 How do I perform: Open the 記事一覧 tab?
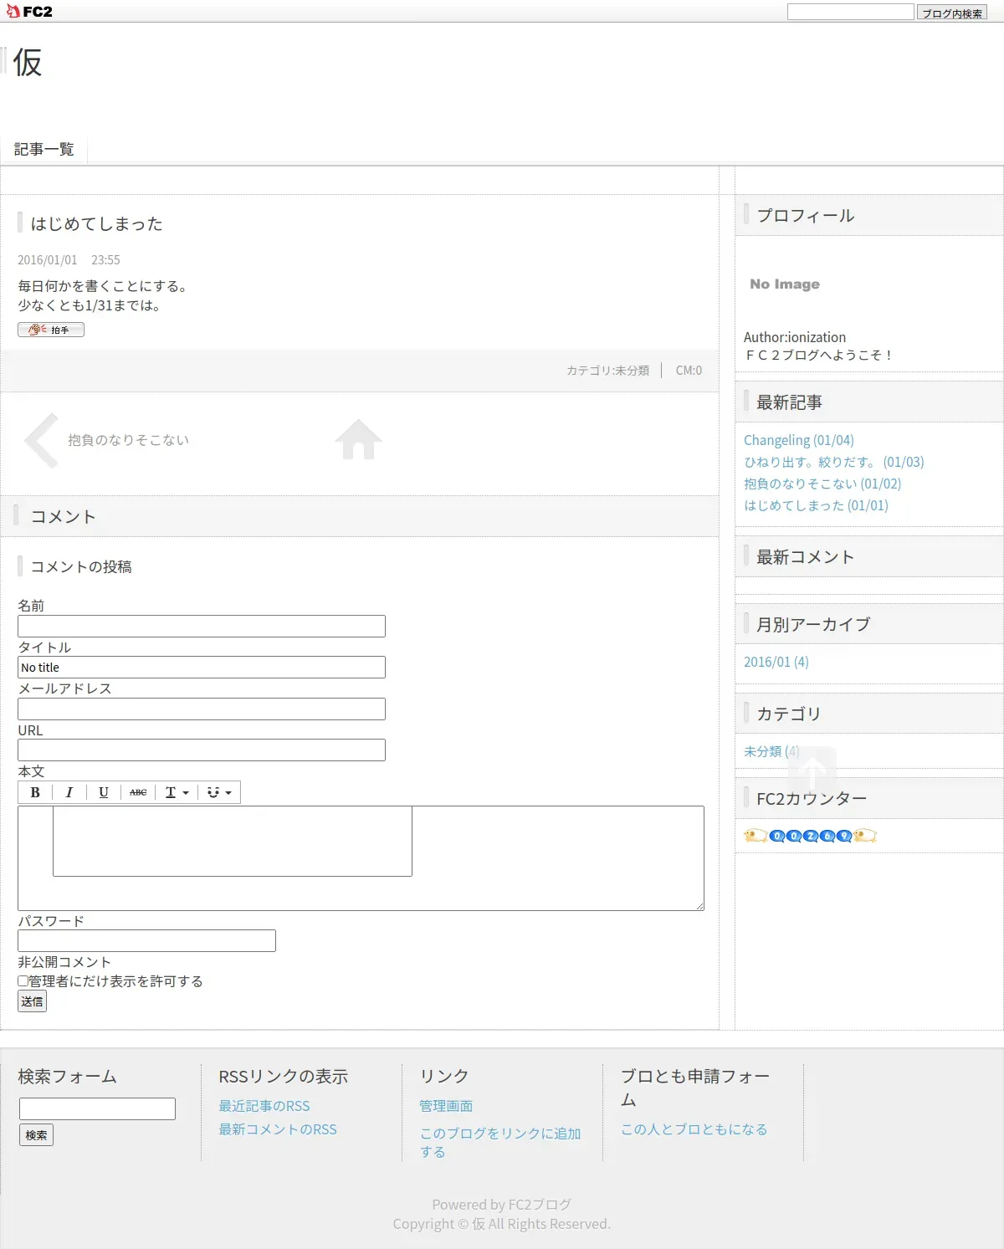44,149
